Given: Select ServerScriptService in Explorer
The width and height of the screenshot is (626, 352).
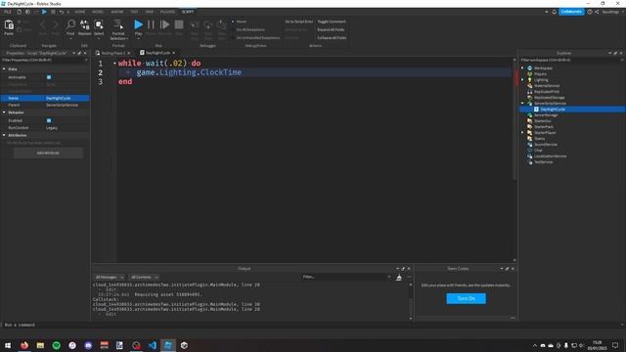Looking at the screenshot, I should click(x=550, y=104).
